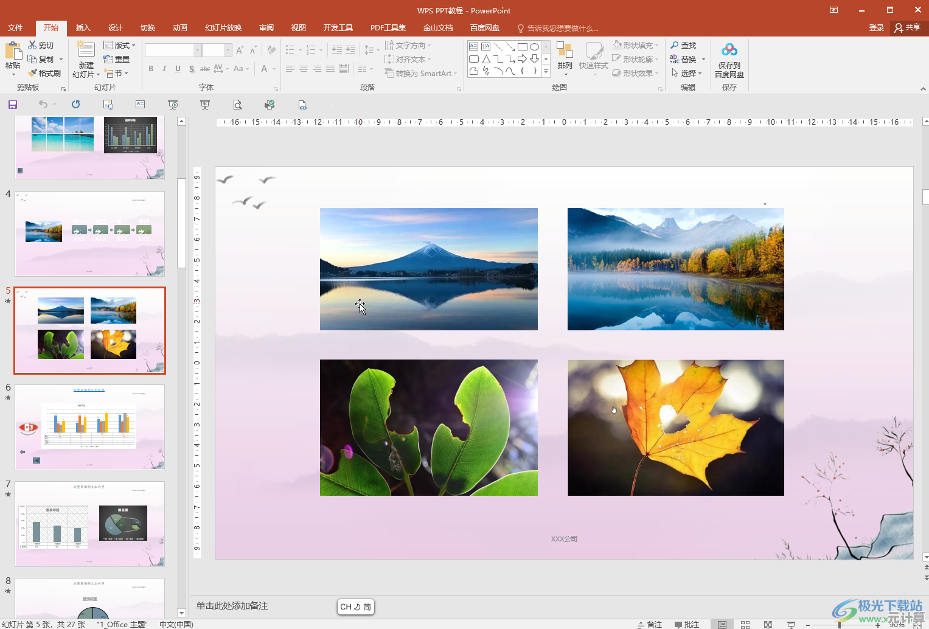Click the Copy (复制) button
This screenshot has height=629, width=929.
[41, 59]
